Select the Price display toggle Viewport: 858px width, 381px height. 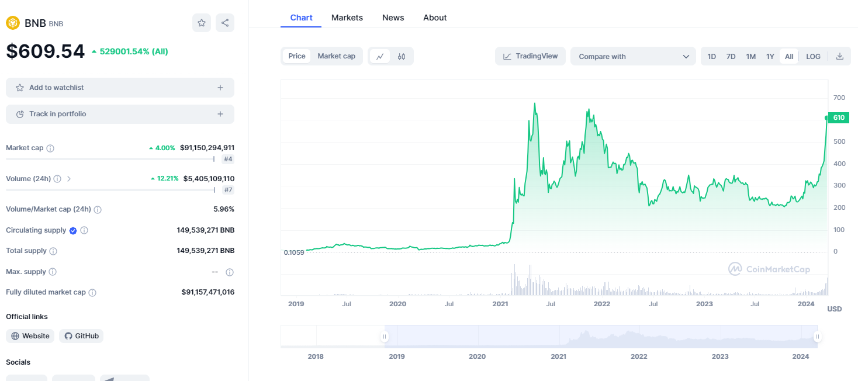pos(296,56)
